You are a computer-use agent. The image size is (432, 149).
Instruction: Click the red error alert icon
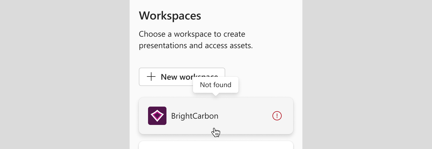pos(277,116)
